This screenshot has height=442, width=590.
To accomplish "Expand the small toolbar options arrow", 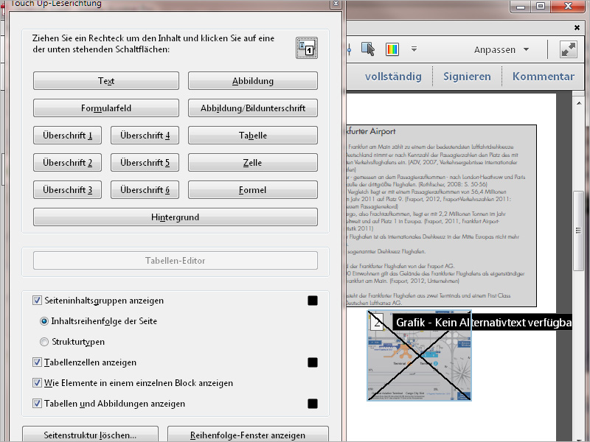I will pos(414,49).
